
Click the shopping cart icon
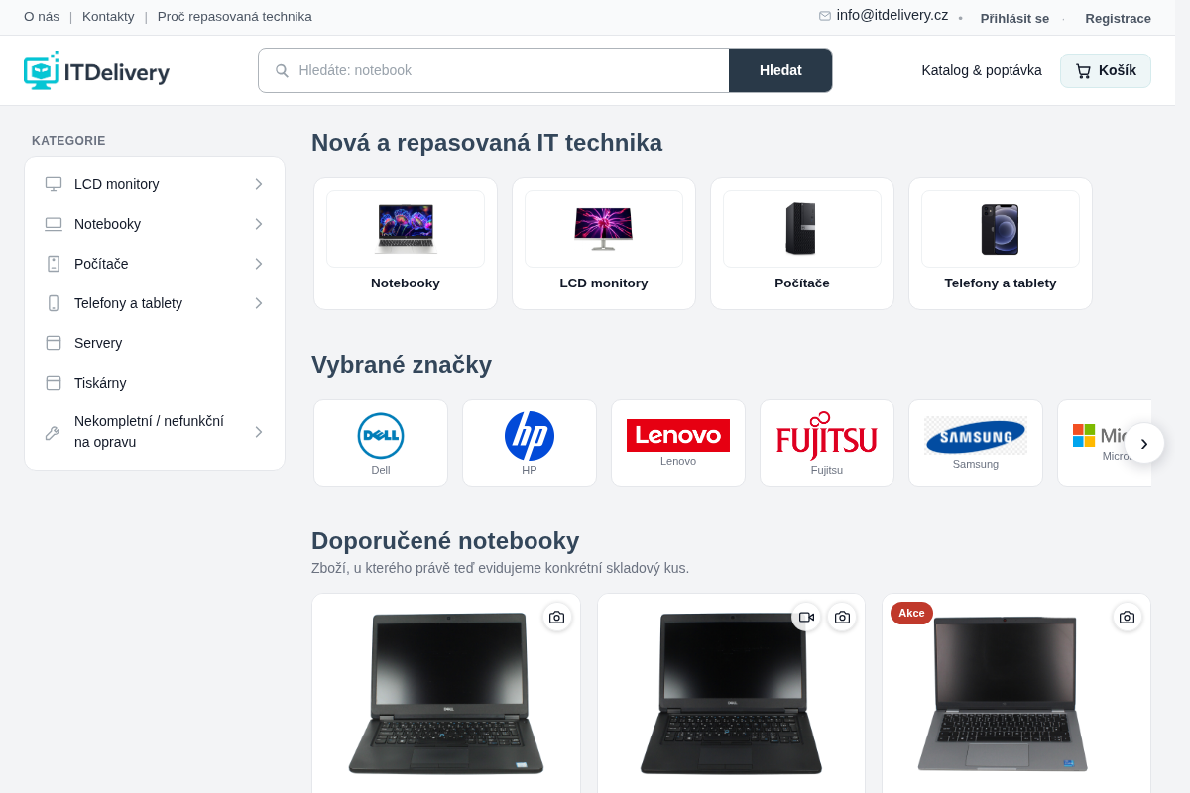(1083, 71)
